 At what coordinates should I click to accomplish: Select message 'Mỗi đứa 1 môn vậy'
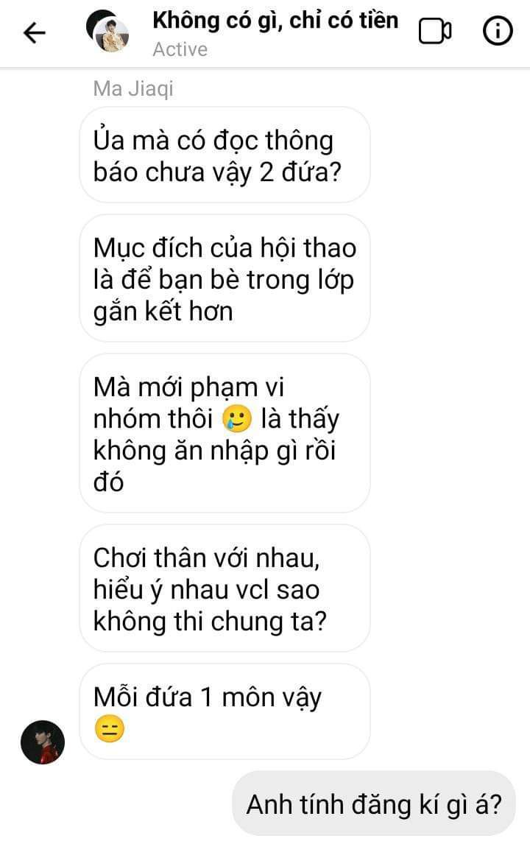click(x=225, y=711)
